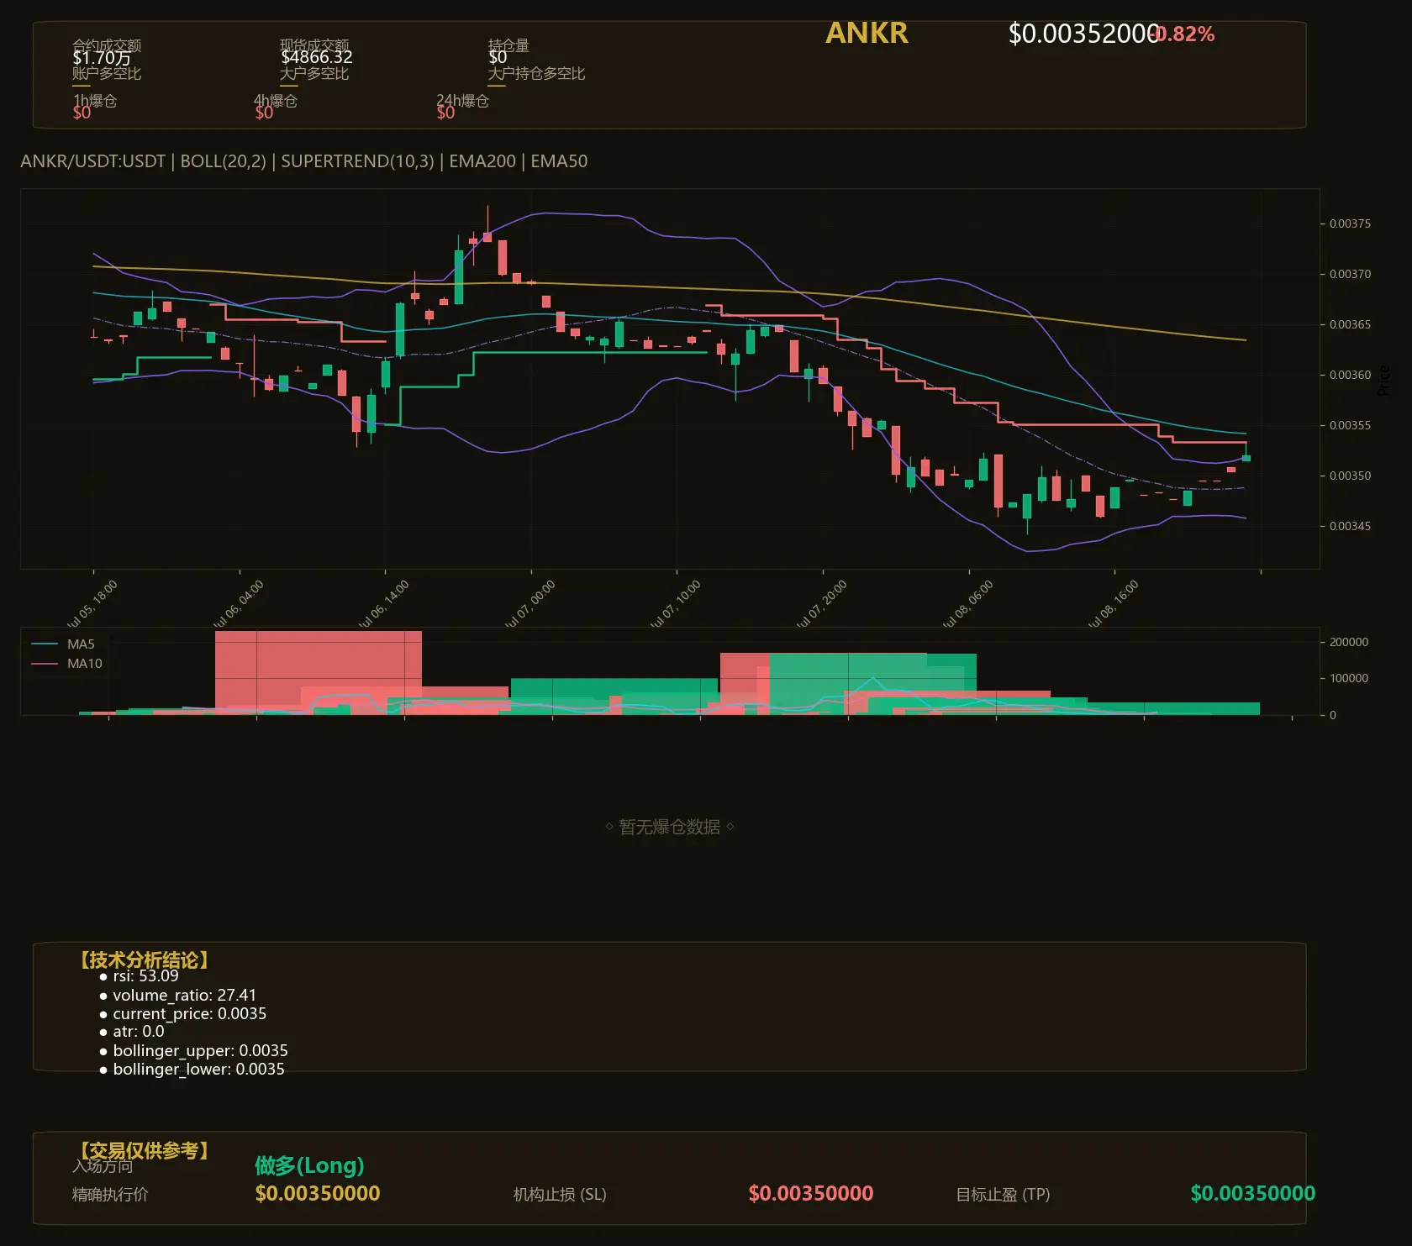Viewport: 1412px width, 1246px height.
Task: Select the rsi: 53.09 line
Action: (139, 976)
